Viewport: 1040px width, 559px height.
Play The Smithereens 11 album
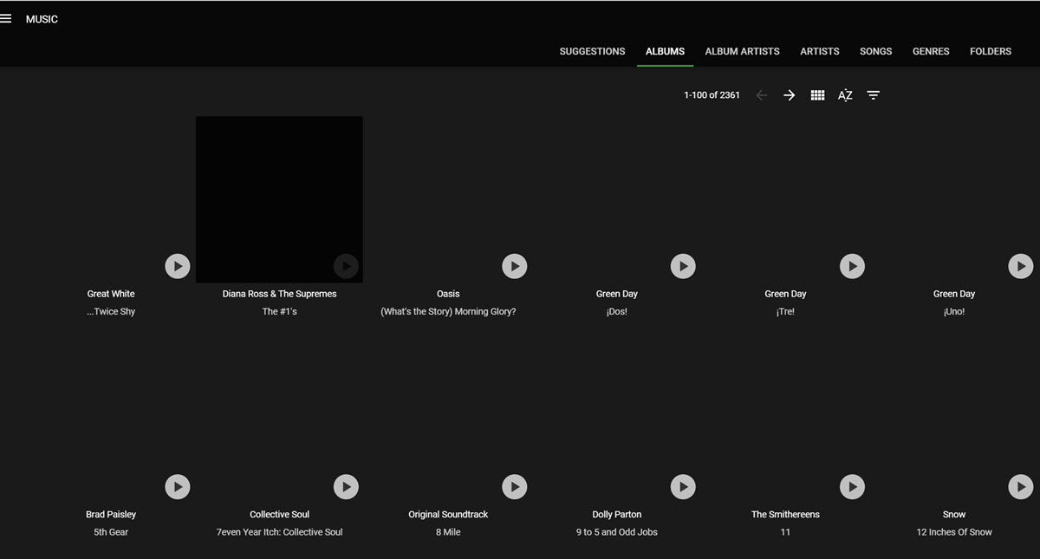852,487
